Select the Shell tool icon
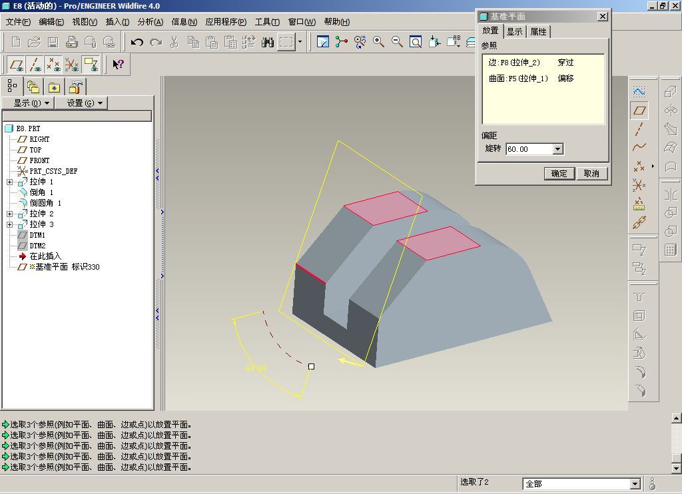 tap(639, 316)
